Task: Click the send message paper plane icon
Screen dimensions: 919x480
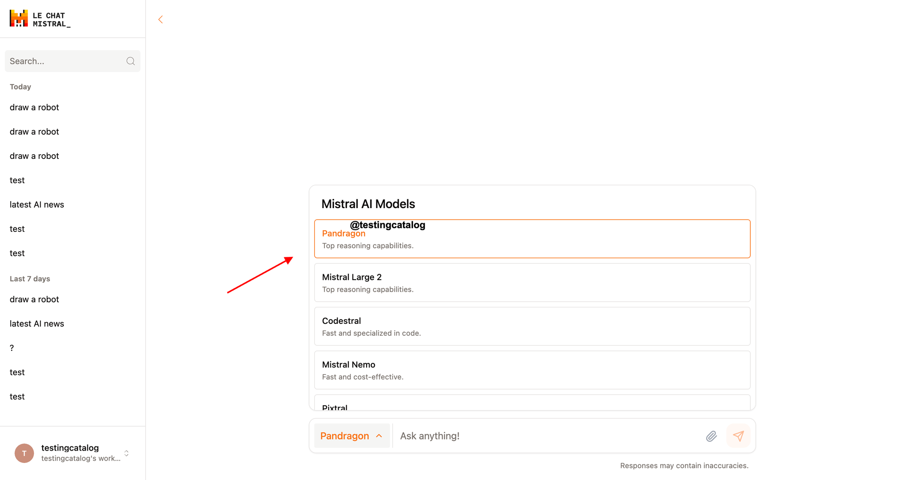Action: 738,436
